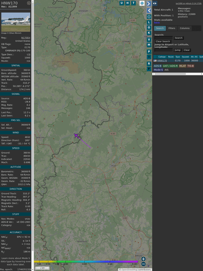Select the purple aircraft icon on map
The width and height of the screenshot is (203, 271).
pyautogui.click(x=76, y=135)
